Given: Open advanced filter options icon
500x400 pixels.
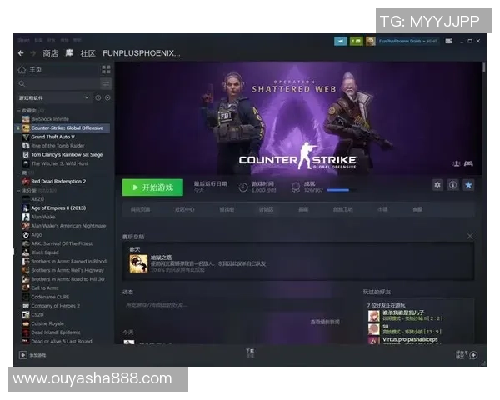Looking at the screenshot, I should tap(106, 83).
